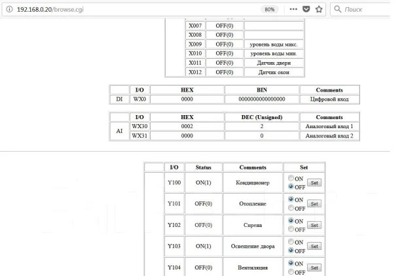Click the X011 input cell

pyautogui.click(x=195, y=63)
